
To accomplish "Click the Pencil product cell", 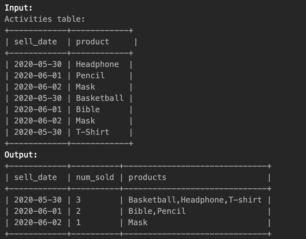I will pyautogui.click(x=90, y=76).
